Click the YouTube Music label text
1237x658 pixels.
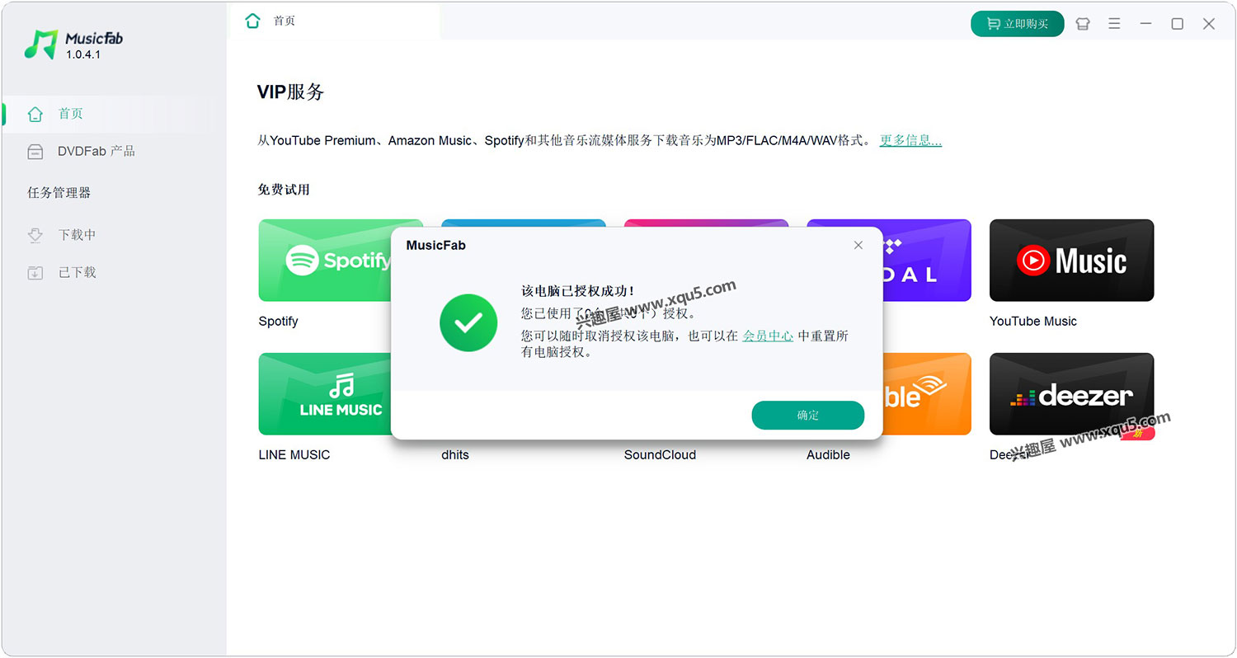[x=1032, y=322]
